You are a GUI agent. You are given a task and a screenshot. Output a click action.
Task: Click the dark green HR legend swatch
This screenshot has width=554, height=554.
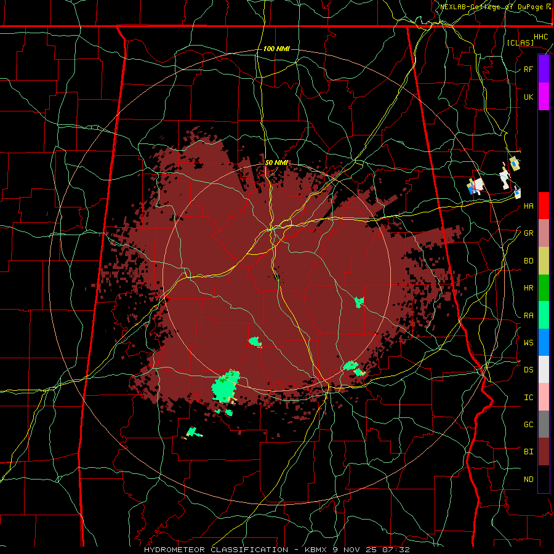(x=544, y=288)
